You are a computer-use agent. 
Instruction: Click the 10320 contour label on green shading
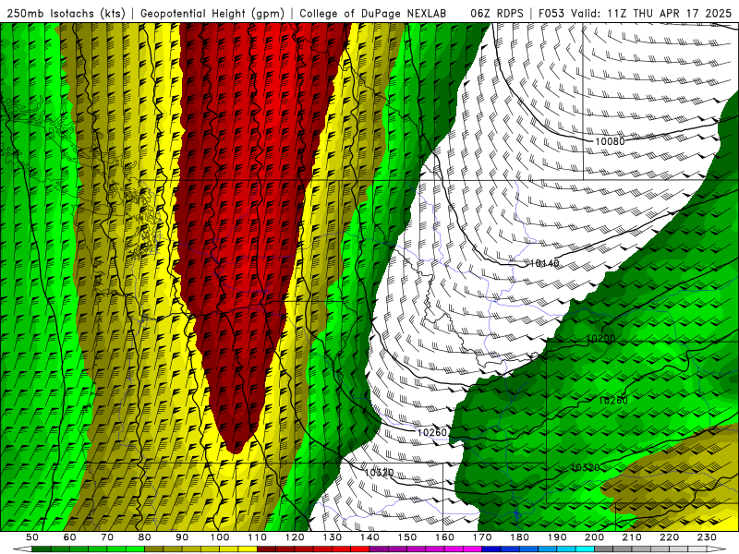(585, 467)
